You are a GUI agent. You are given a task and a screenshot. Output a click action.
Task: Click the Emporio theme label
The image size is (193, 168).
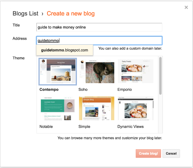pos(125,90)
